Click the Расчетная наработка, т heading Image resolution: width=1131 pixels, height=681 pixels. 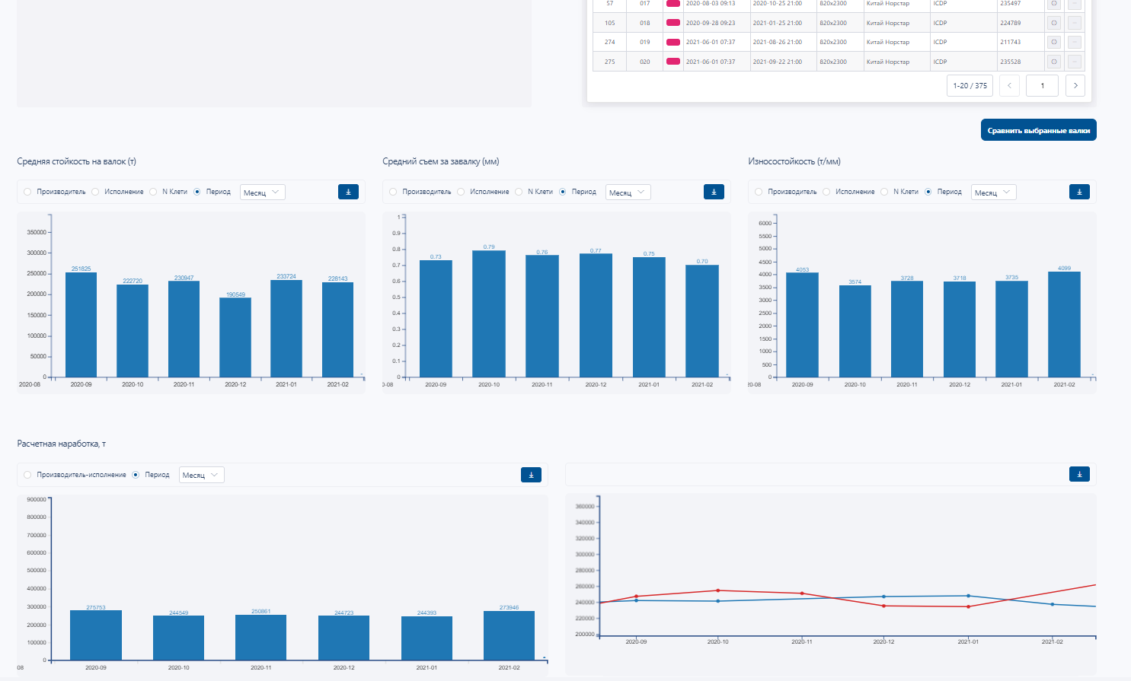pyautogui.click(x=62, y=444)
